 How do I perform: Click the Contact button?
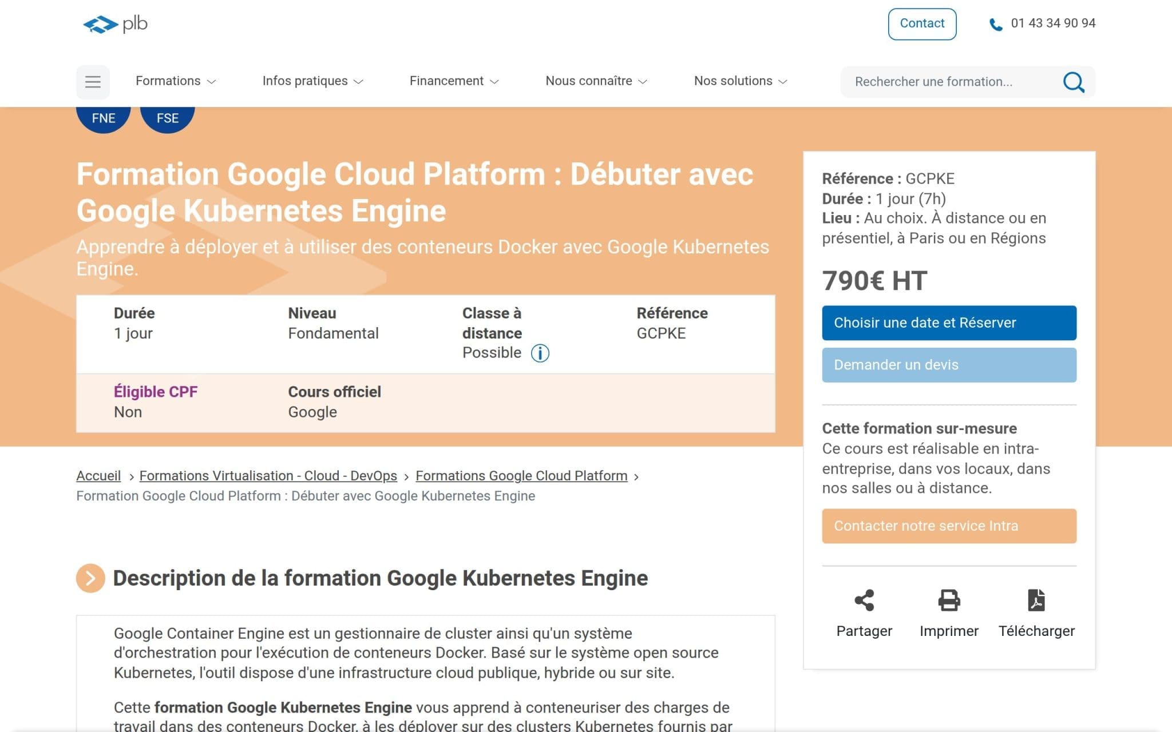[922, 24]
